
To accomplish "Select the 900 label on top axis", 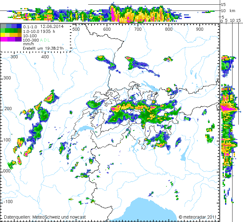I will point(199,29).
